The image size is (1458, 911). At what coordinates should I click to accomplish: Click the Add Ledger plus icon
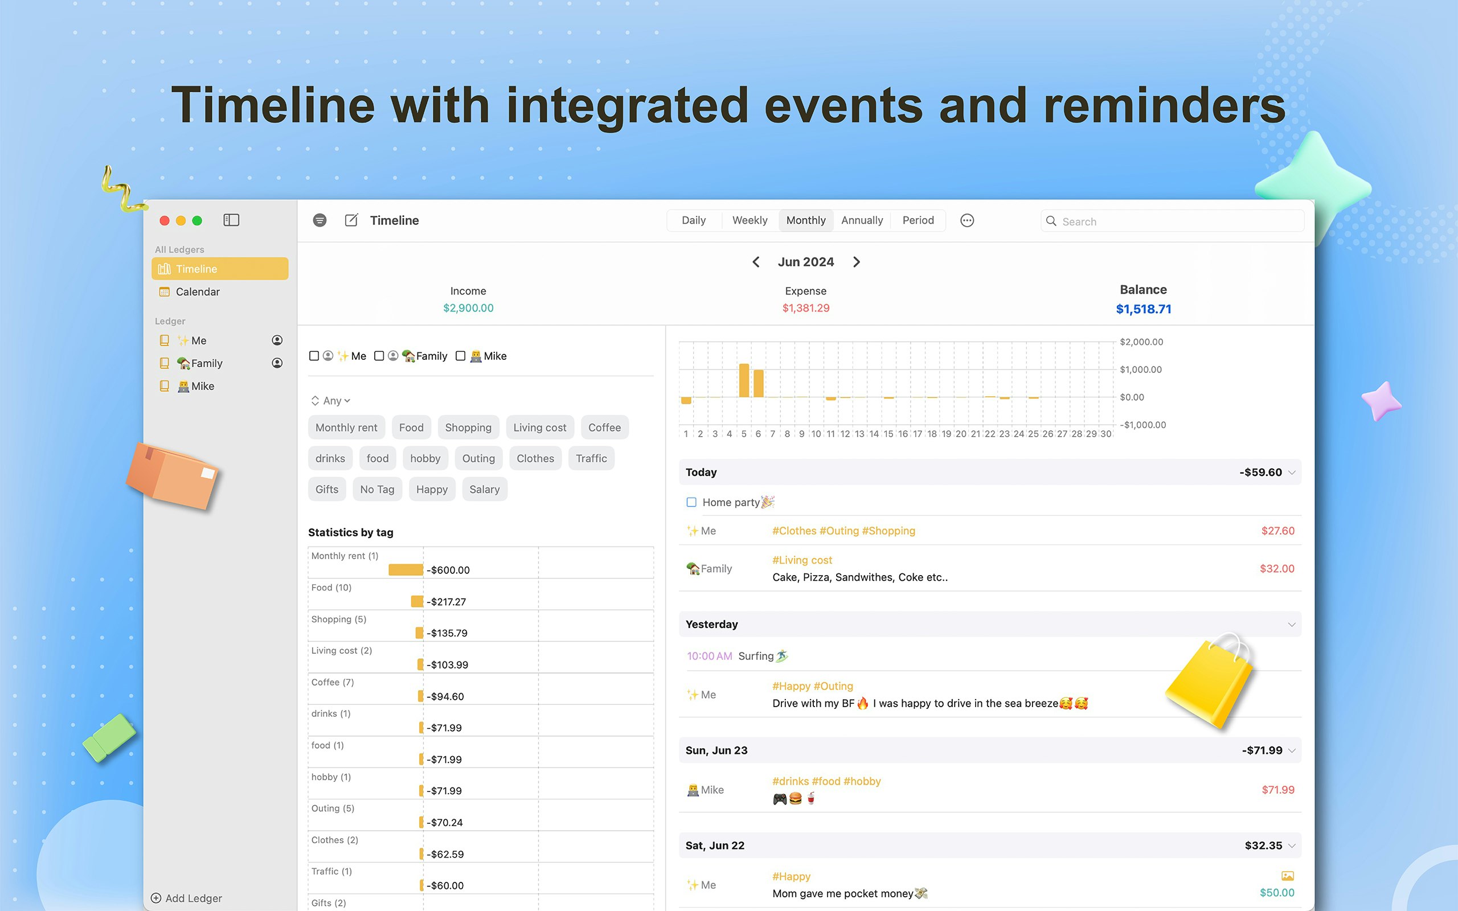(x=156, y=898)
